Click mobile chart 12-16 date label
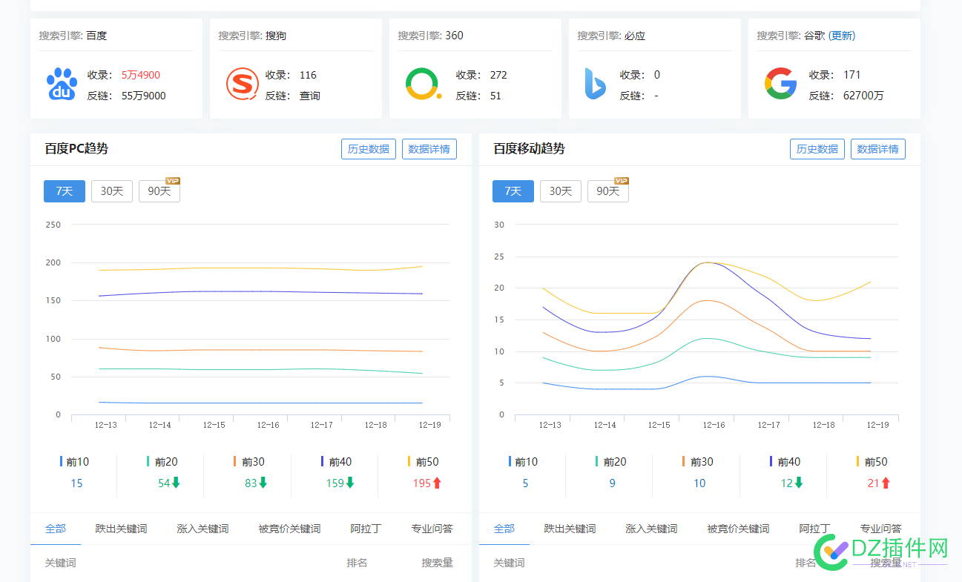Screen dimensions: 962x582 (x=714, y=425)
